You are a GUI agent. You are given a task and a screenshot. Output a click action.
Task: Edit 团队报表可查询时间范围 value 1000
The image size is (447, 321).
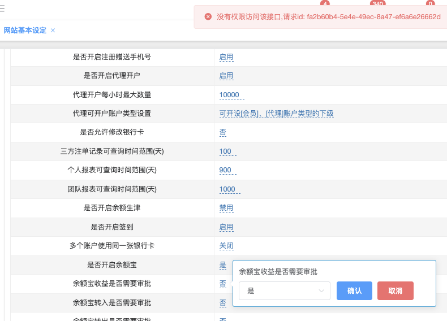pyautogui.click(x=227, y=189)
